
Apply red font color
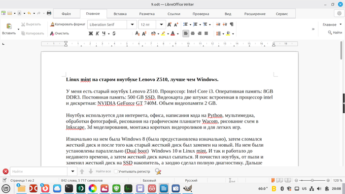(x=172, y=33)
